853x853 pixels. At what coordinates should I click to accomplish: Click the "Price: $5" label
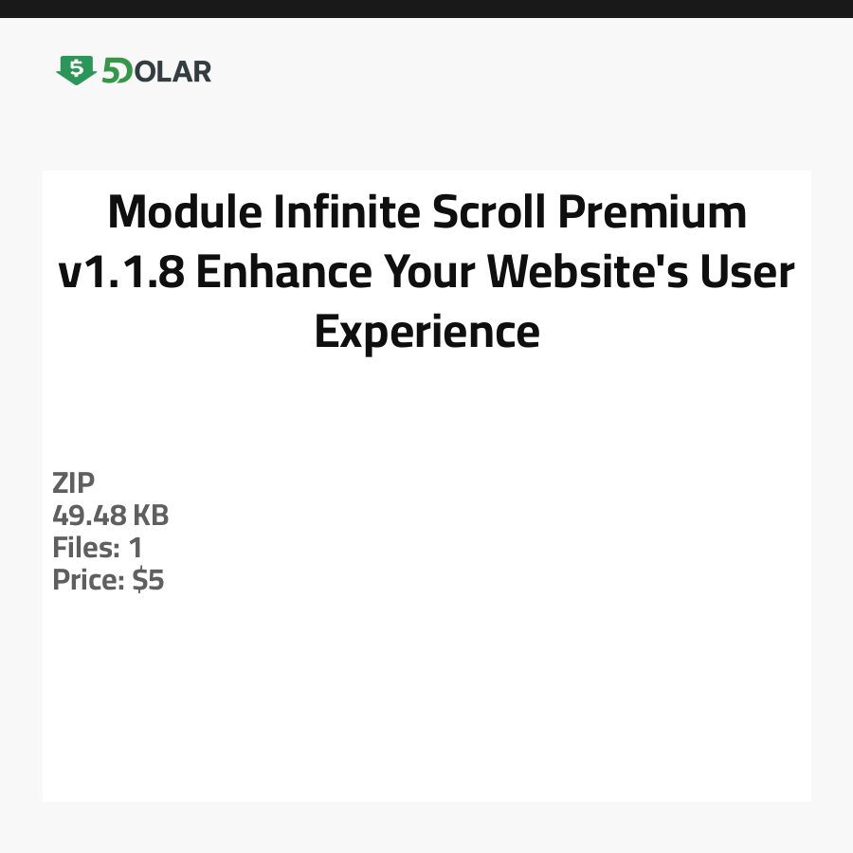108,580
